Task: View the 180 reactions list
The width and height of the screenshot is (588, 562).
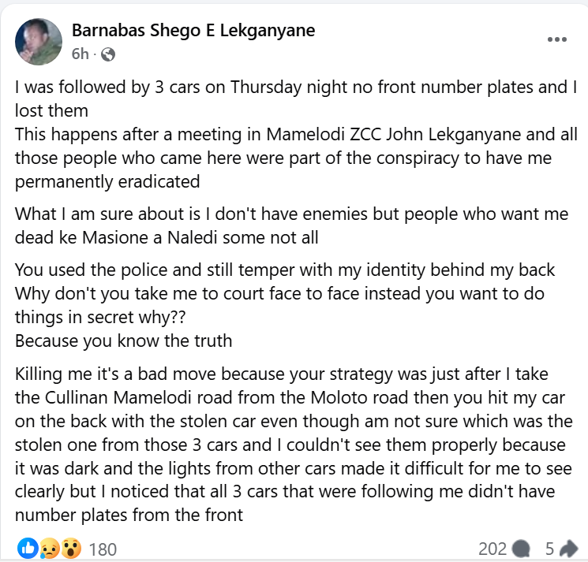Action: (102, 549)
